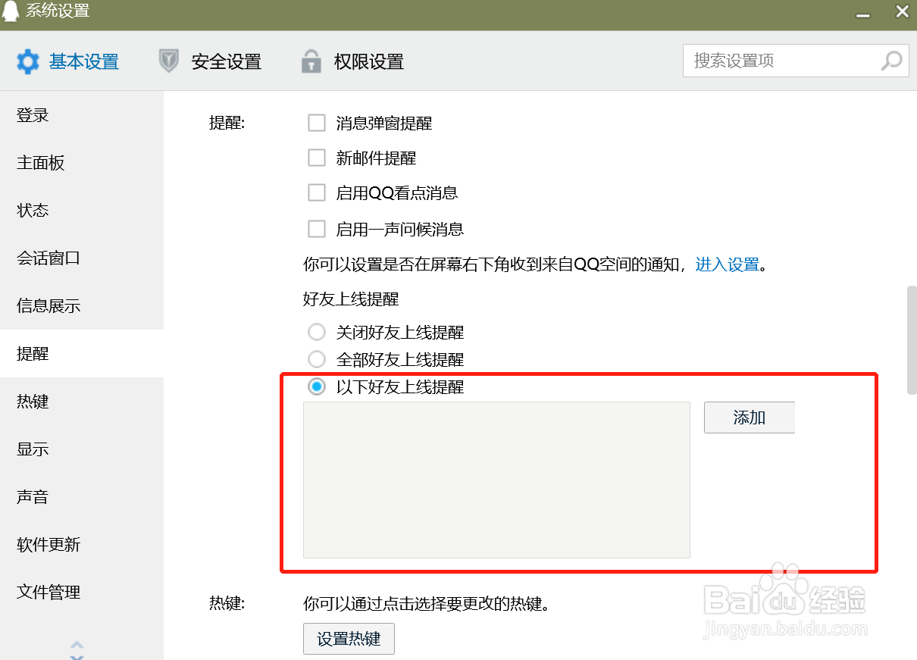Choose 全部好友上线提醒
Screen dimensions: 917x660
pos(316,359)
